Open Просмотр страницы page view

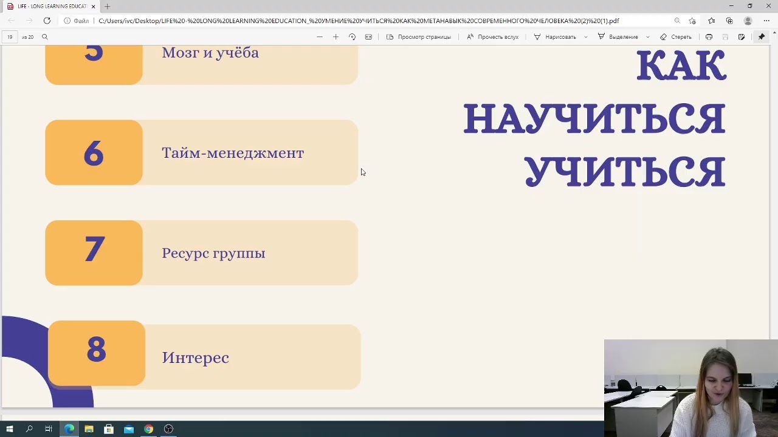pyautogui.click(x=419, y=37)
